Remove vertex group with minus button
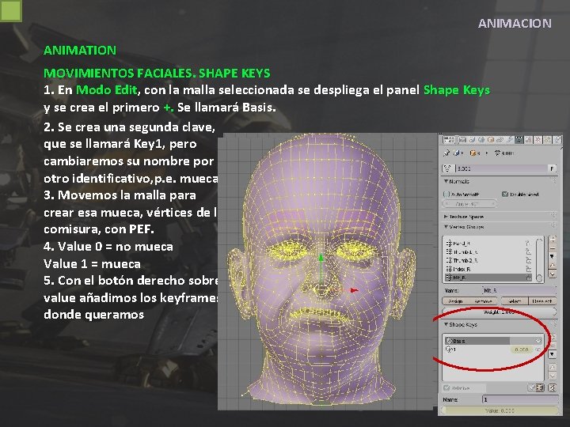Screen dimensions: 570x427 (x=553, y=249)
